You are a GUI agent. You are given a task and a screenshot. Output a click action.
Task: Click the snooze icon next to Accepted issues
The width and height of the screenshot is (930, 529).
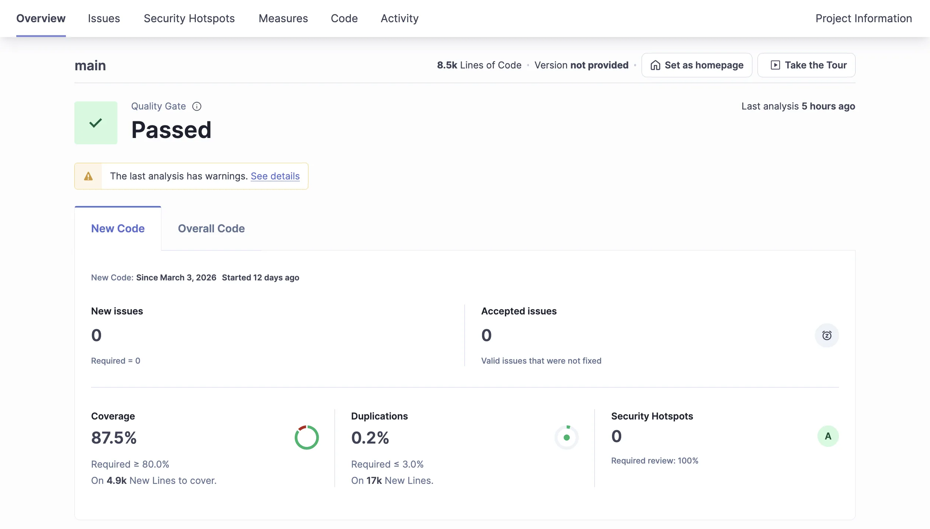click(x=827, y=335)
